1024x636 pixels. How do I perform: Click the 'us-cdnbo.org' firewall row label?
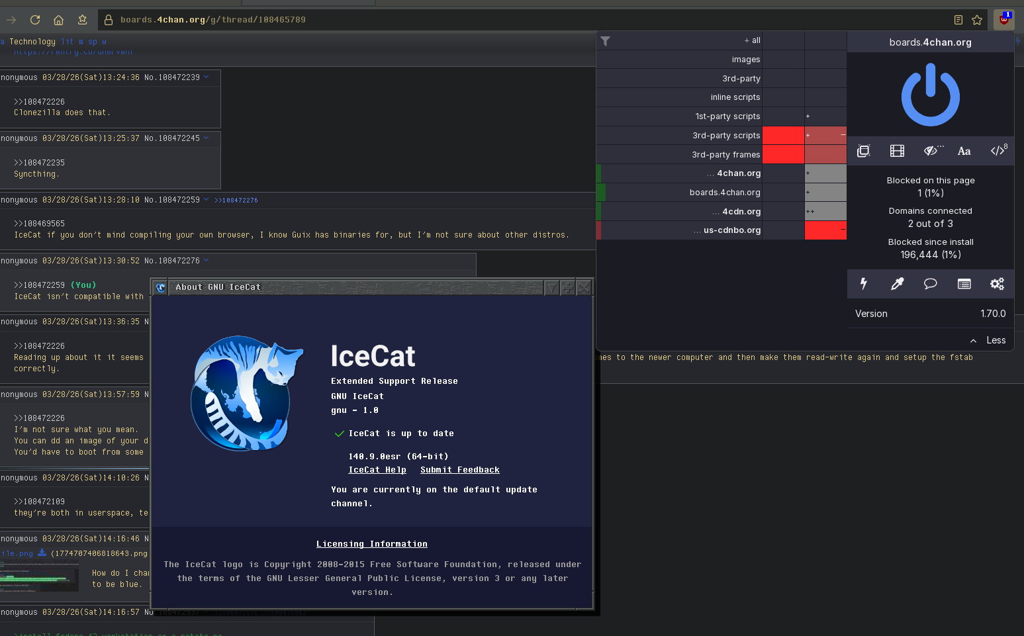732,230
